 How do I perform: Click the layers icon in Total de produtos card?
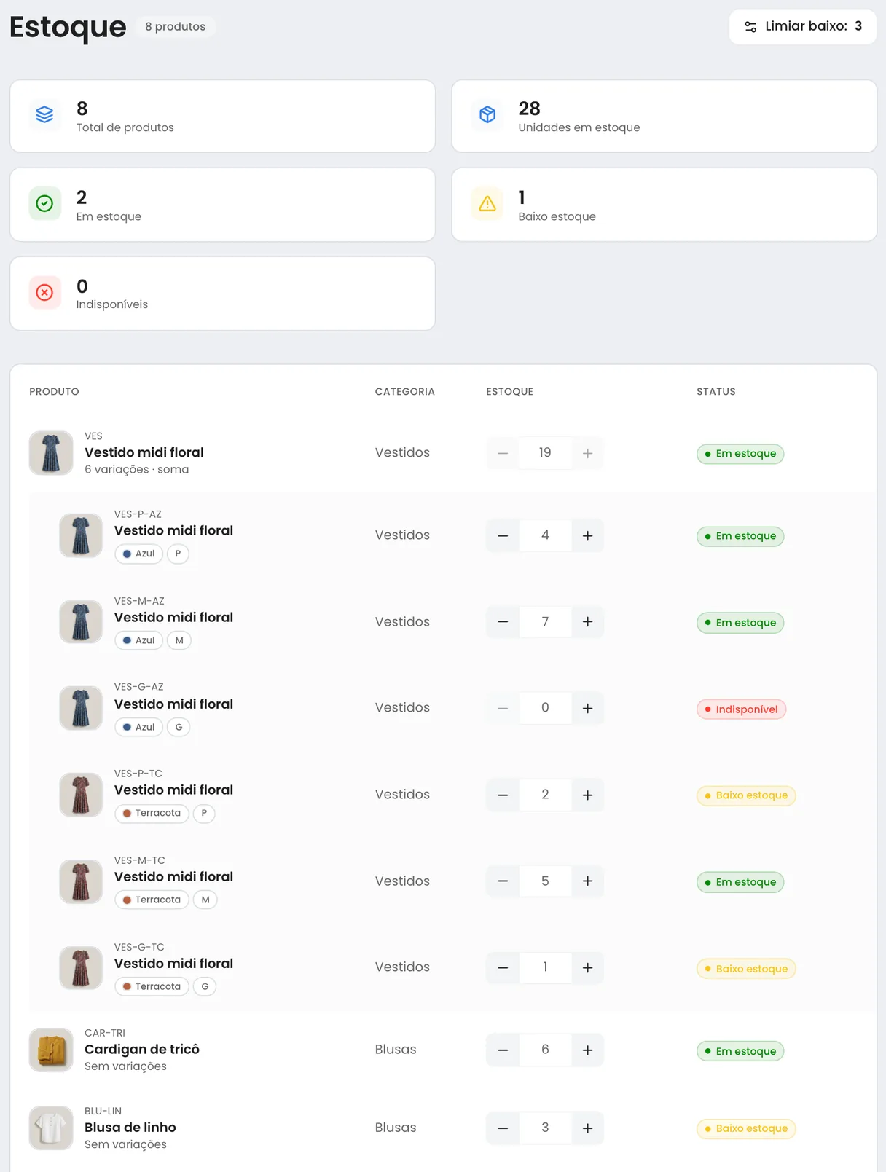pyautogui.click(x=44, y=115)
